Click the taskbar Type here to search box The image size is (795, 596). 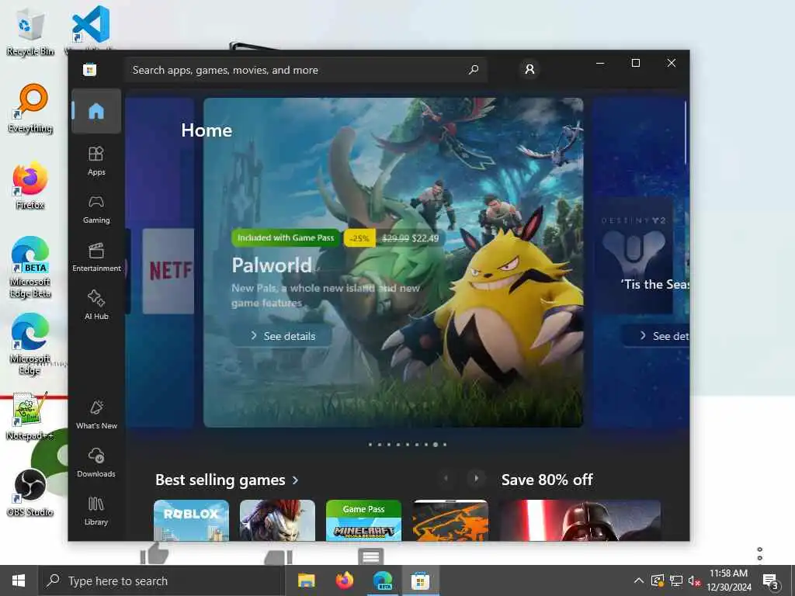(161, 580)
